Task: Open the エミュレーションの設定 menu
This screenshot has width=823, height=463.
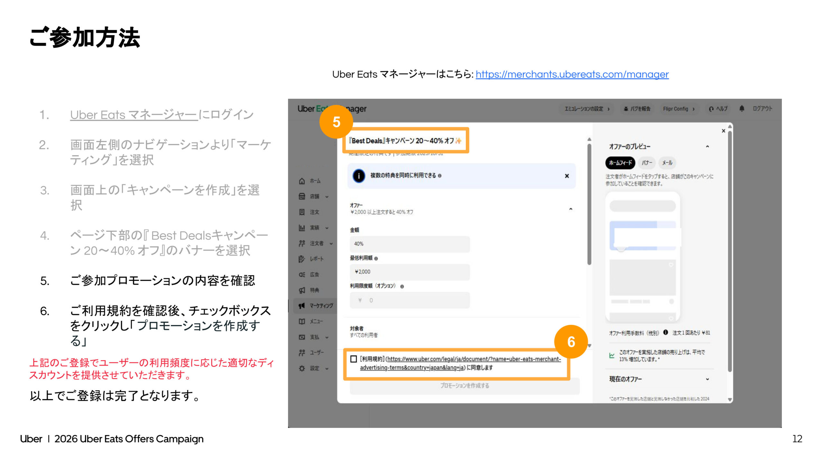Action: point(587,109)
